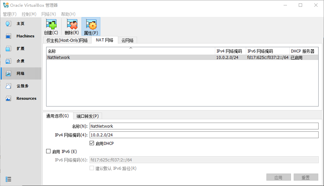Select the NAT 网络 tab
Screen dimensions: 324x186
pos(104,40)
